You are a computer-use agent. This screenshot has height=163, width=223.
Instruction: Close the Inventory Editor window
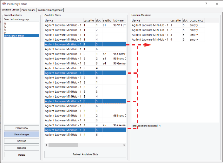217,4
